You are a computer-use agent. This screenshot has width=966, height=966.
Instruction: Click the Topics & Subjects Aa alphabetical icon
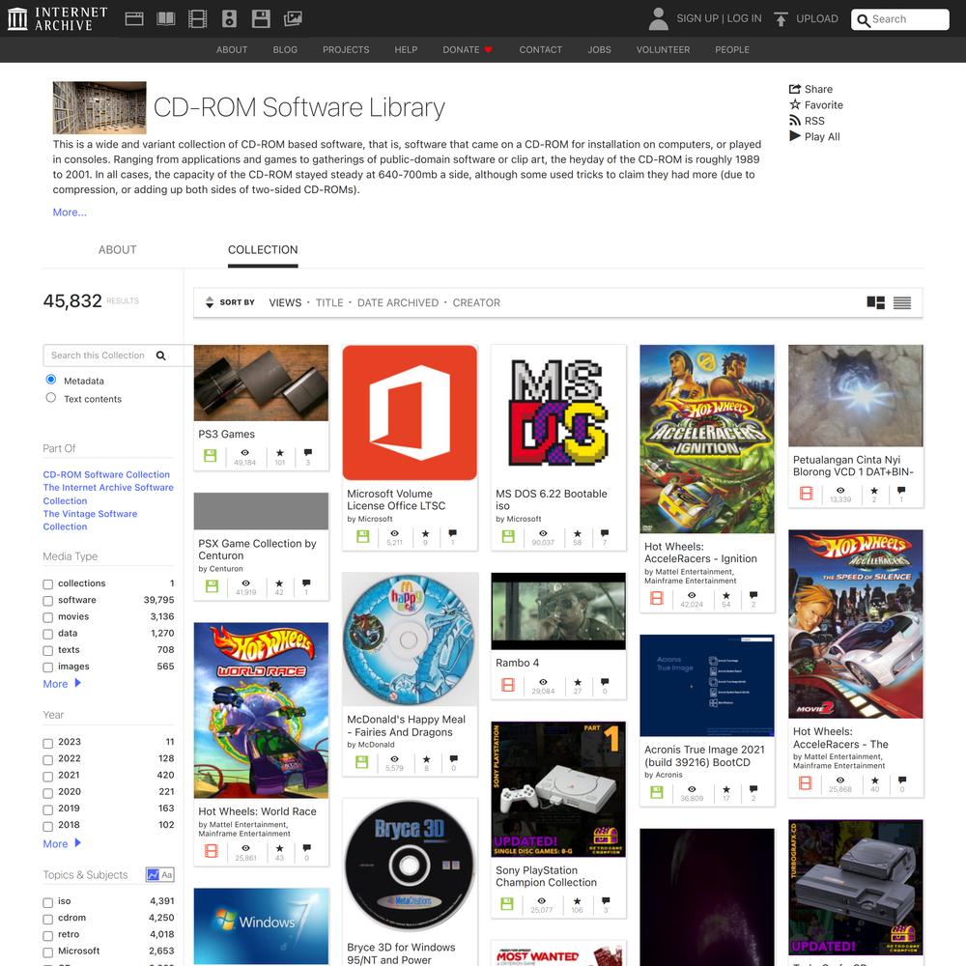[167, 874]
